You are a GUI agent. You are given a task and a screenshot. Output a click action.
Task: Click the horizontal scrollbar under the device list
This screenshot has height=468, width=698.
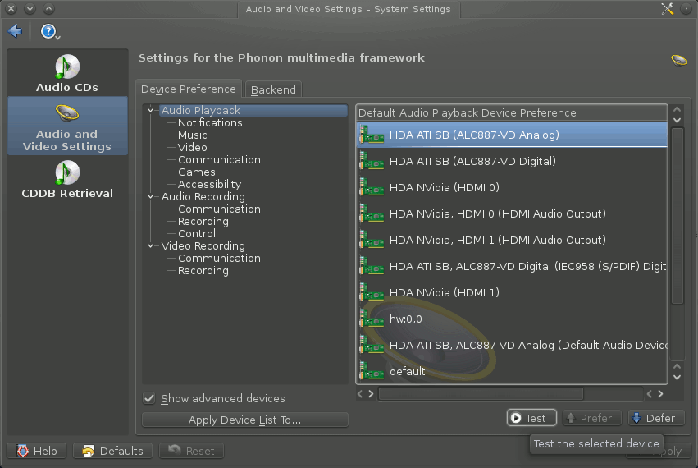(x=480, y=394)
